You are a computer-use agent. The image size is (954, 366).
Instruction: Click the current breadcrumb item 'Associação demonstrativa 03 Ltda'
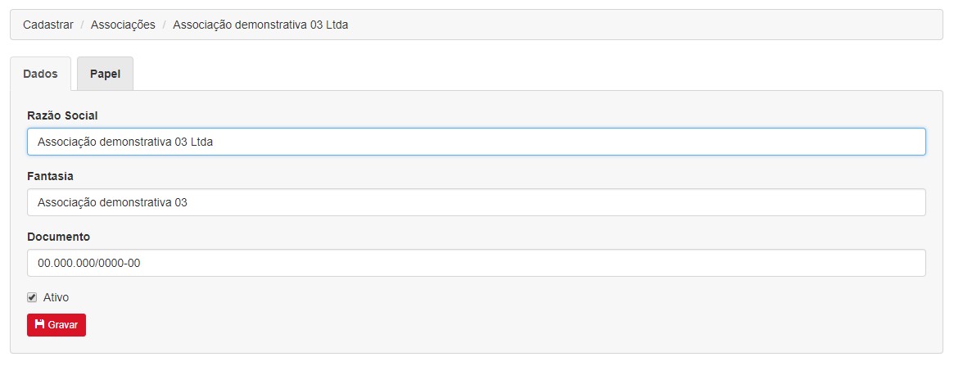pos(260,25)
